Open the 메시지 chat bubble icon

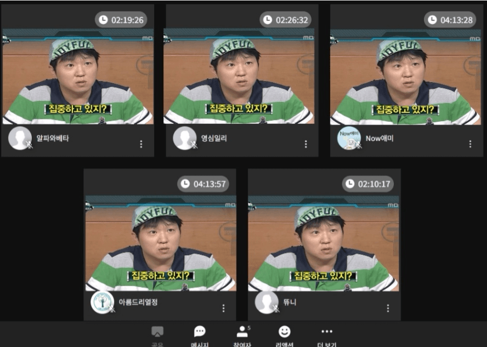point(200,332)
